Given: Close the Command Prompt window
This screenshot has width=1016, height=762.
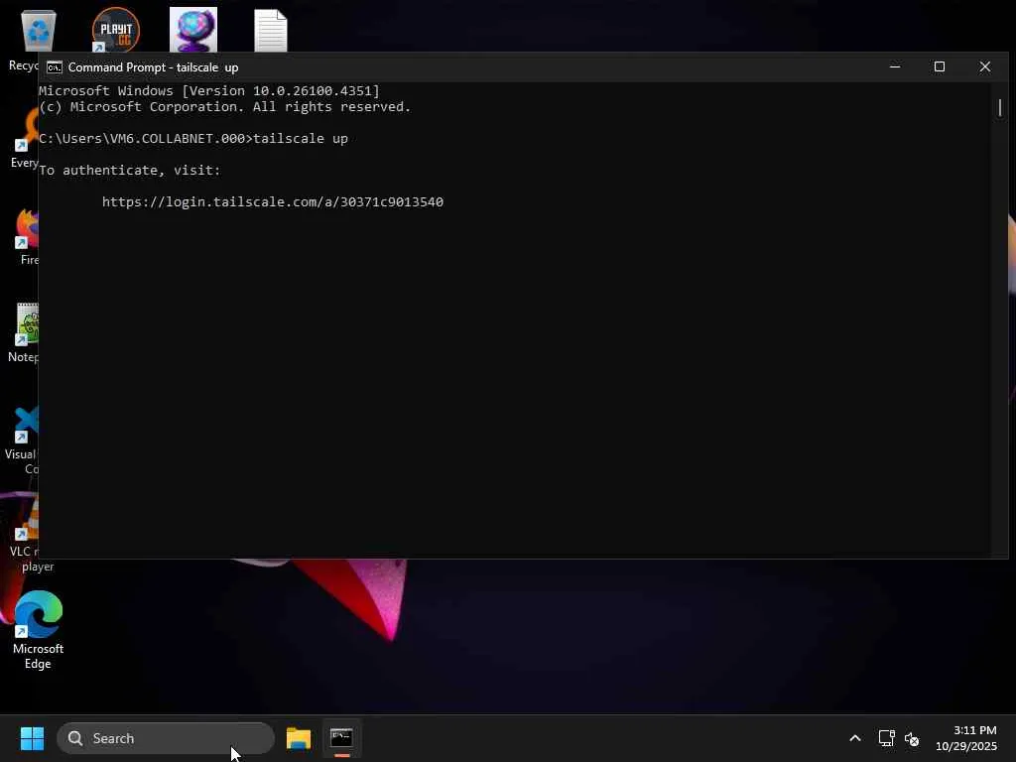Looking at the screenshot, I should pyautogui.click(x=985, y=66).
